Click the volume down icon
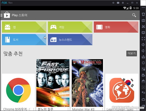Image resolution: width=146 pixels, height=111 pixels. click(144, 51)
